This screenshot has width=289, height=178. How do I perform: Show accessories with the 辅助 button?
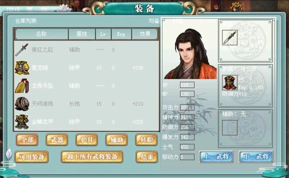[116, 140]
